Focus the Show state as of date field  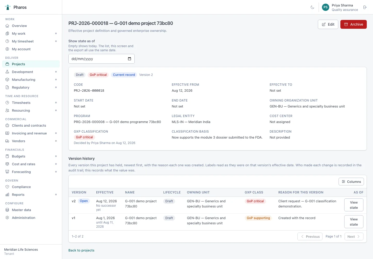102,59
